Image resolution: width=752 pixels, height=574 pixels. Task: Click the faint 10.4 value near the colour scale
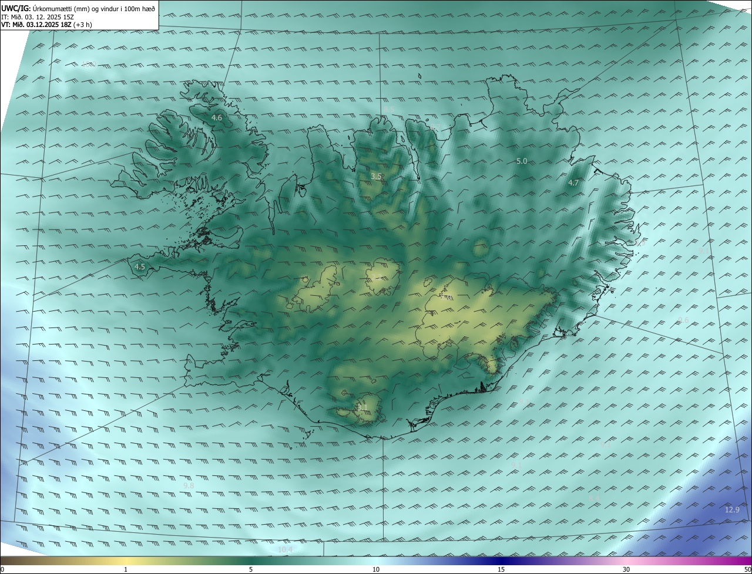(x=285, y=550)
